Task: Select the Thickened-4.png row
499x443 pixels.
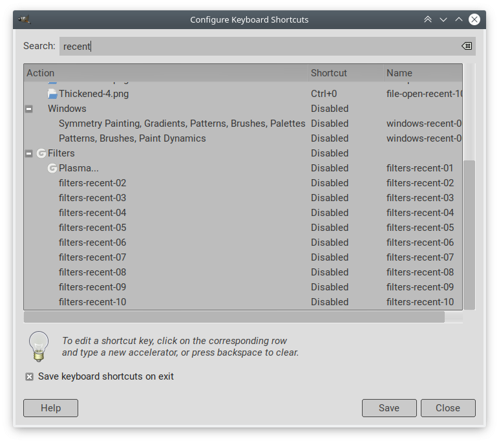Action: tap(243, 94)
